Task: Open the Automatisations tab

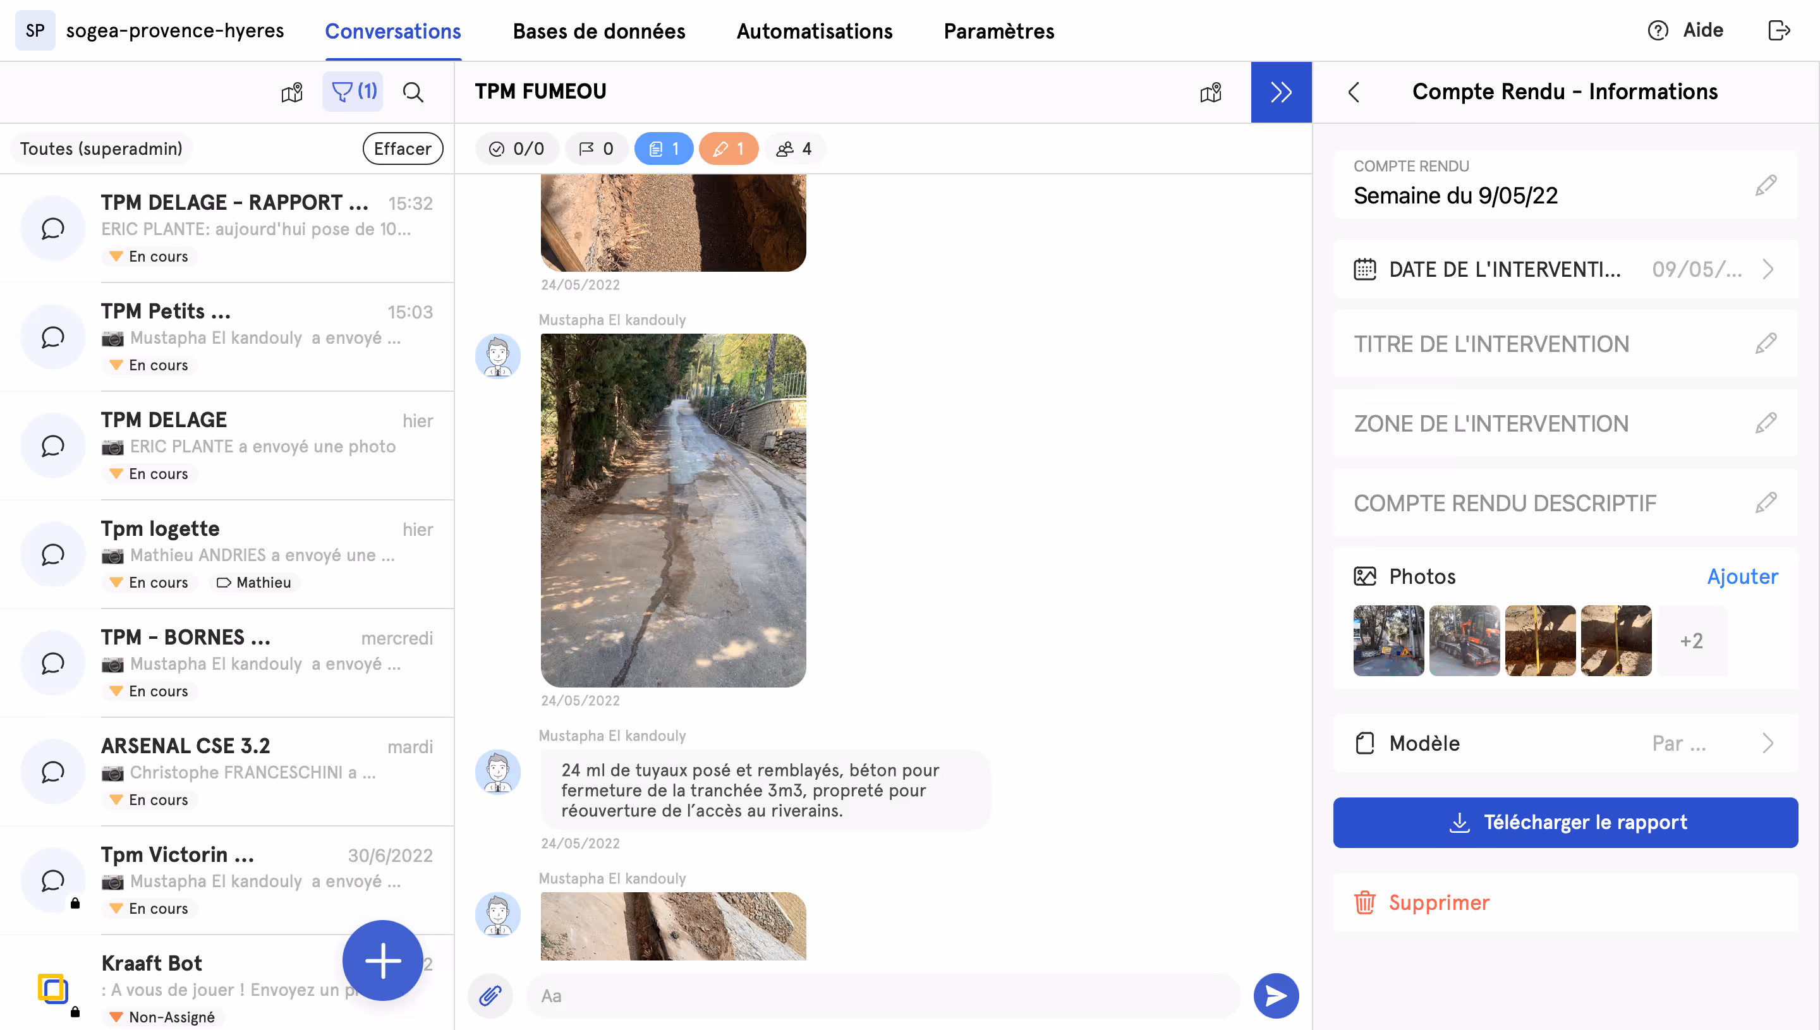Action: pos(814,31)
